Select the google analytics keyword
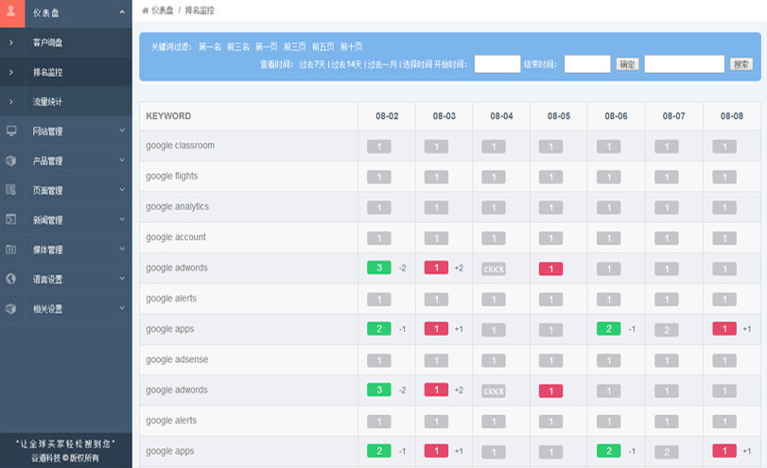Screen dimensions: 767x468 pos(177,207)
